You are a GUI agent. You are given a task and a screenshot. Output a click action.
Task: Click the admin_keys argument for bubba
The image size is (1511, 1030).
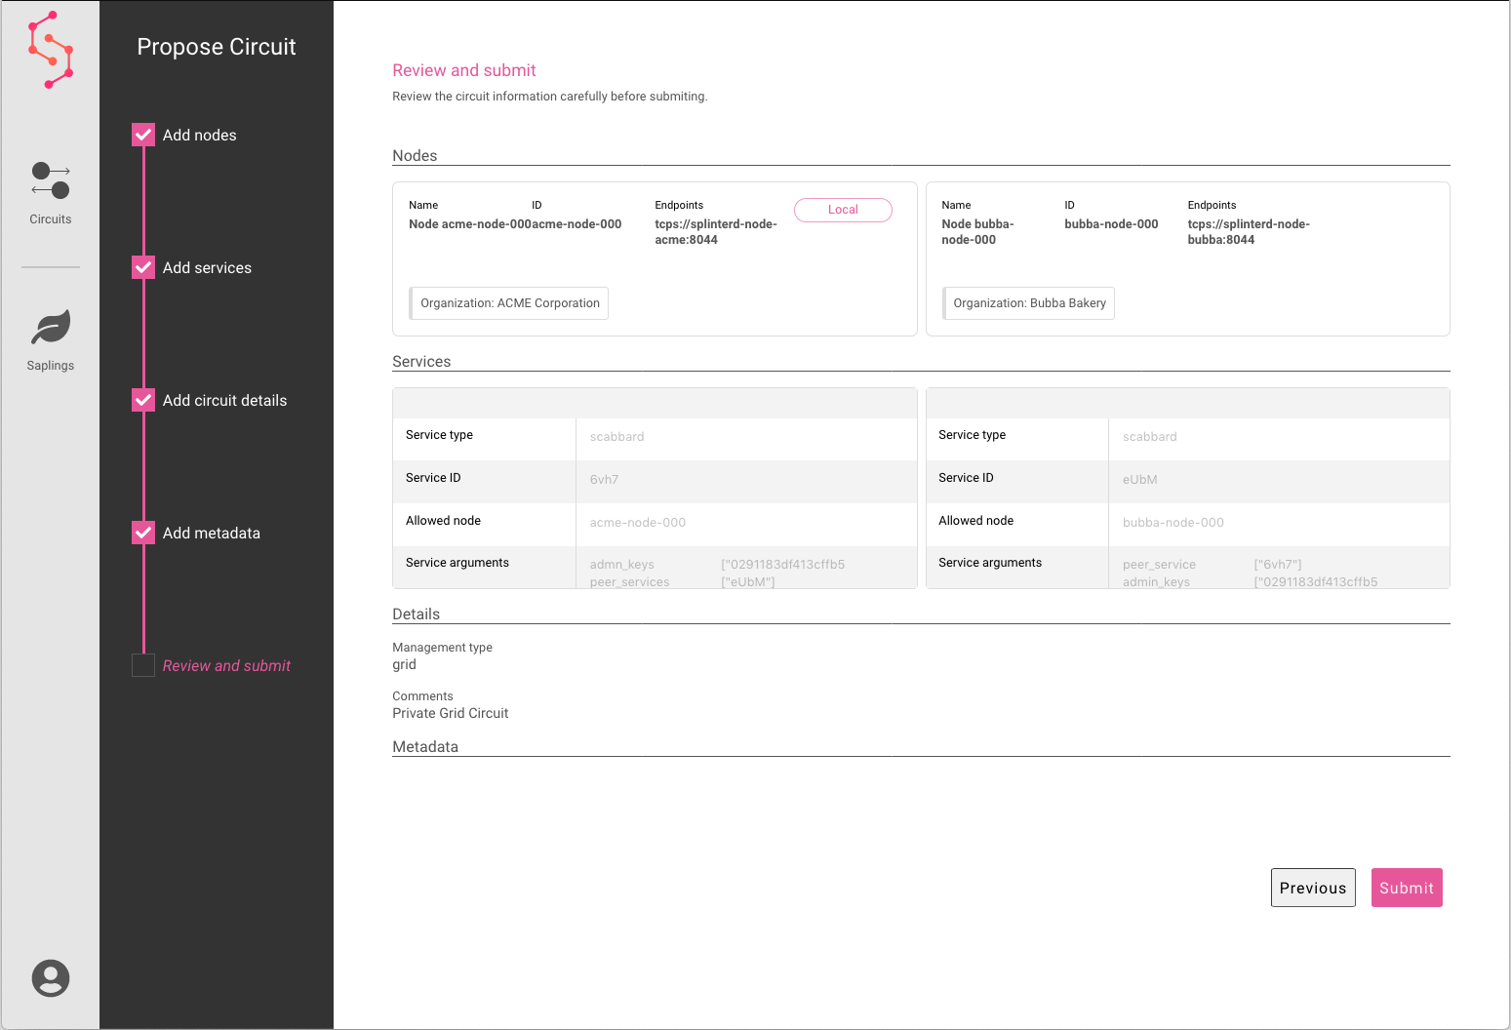1156,582
